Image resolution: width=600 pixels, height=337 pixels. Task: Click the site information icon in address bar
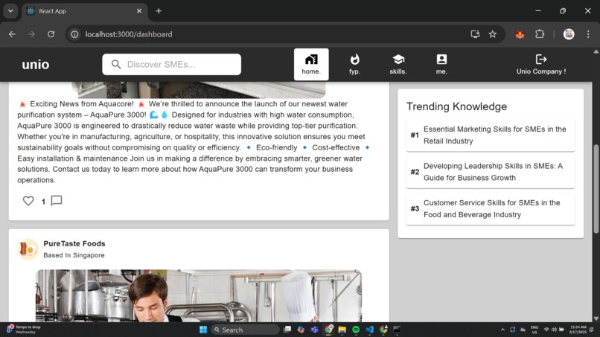pos(74,34)
